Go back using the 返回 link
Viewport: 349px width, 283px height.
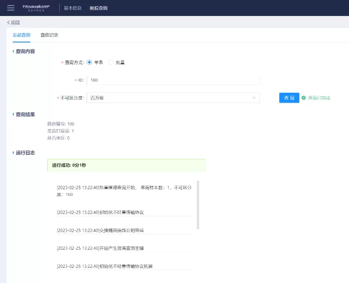[13, 23]
